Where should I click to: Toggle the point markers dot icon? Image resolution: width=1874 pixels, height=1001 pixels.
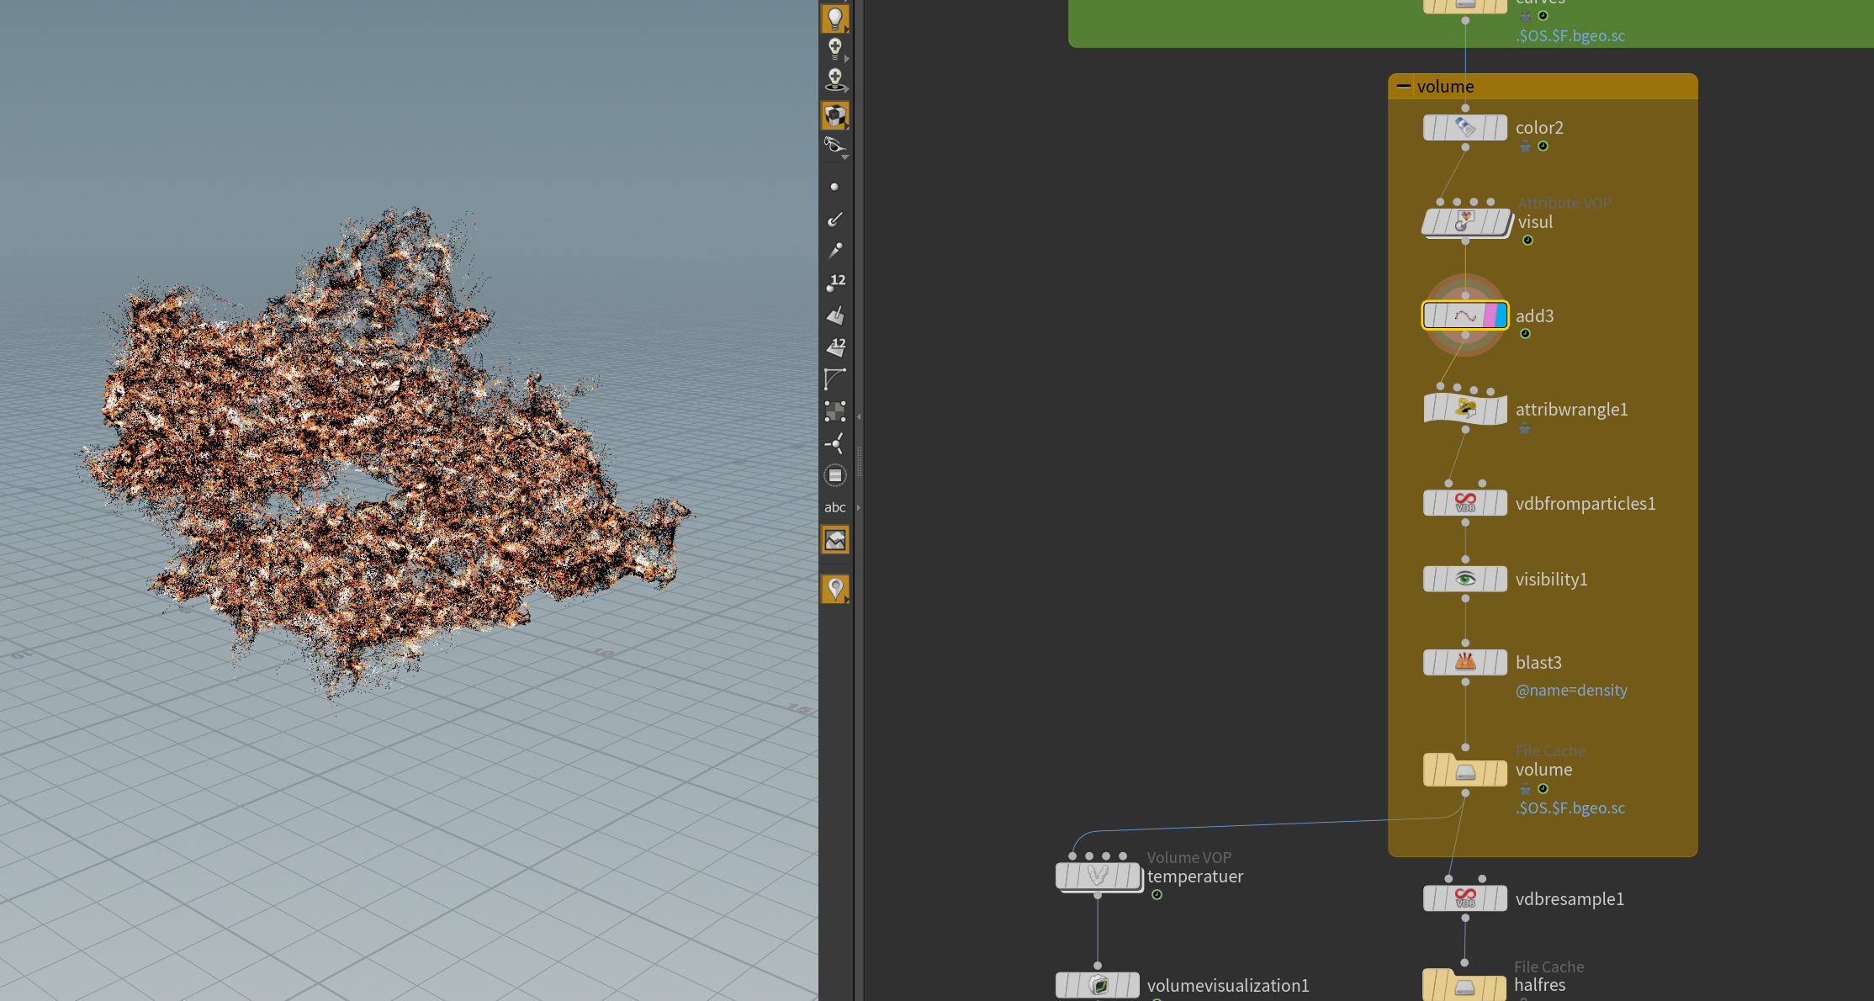tap(834, 187)
